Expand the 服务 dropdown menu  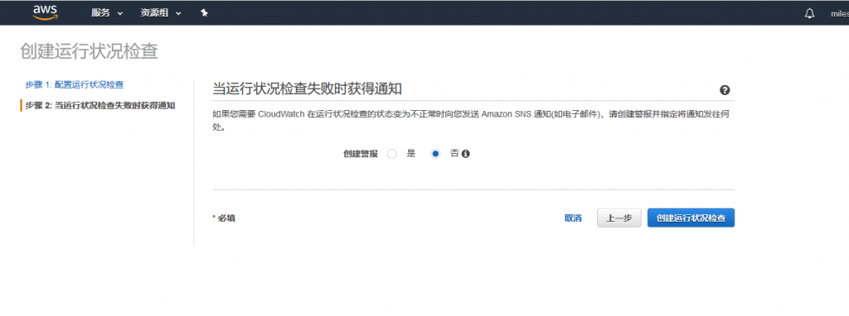[x=107, y=13]
